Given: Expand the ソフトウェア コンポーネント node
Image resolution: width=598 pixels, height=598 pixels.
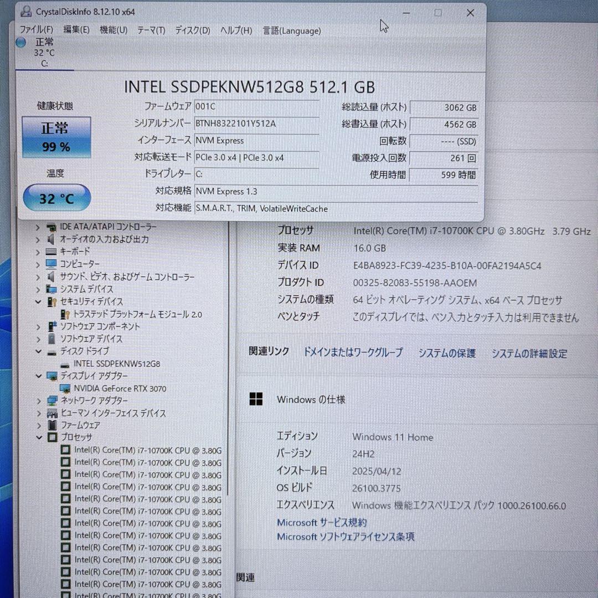Looking at the screenshot, I should [38, 327].
